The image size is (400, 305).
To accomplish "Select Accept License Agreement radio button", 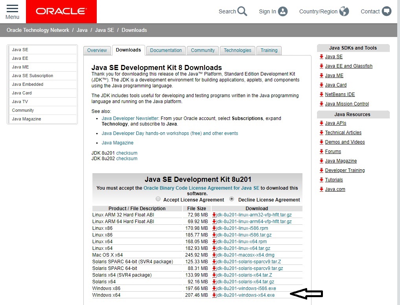I will (x=158, y=199).
